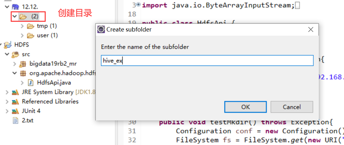
Task: Click the JRE System Library icon
Action: tap(15, 92)
